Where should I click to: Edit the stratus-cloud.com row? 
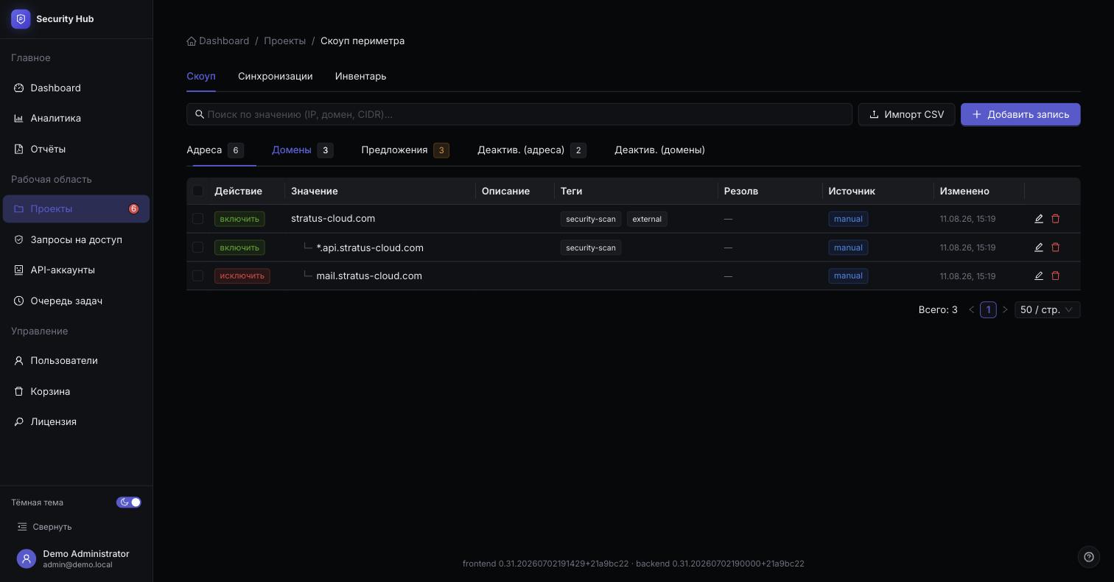pos(1039,219)
